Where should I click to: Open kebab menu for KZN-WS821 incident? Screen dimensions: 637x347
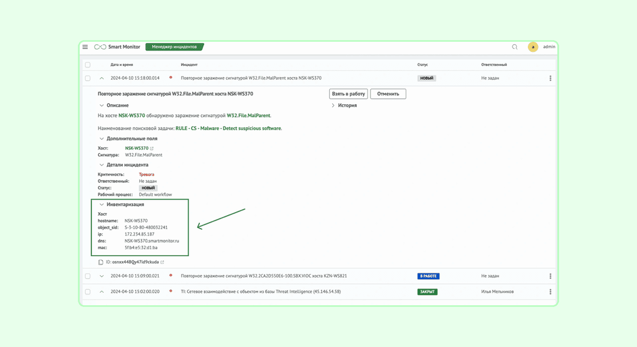pyautogui.click(x=550, y=276)
